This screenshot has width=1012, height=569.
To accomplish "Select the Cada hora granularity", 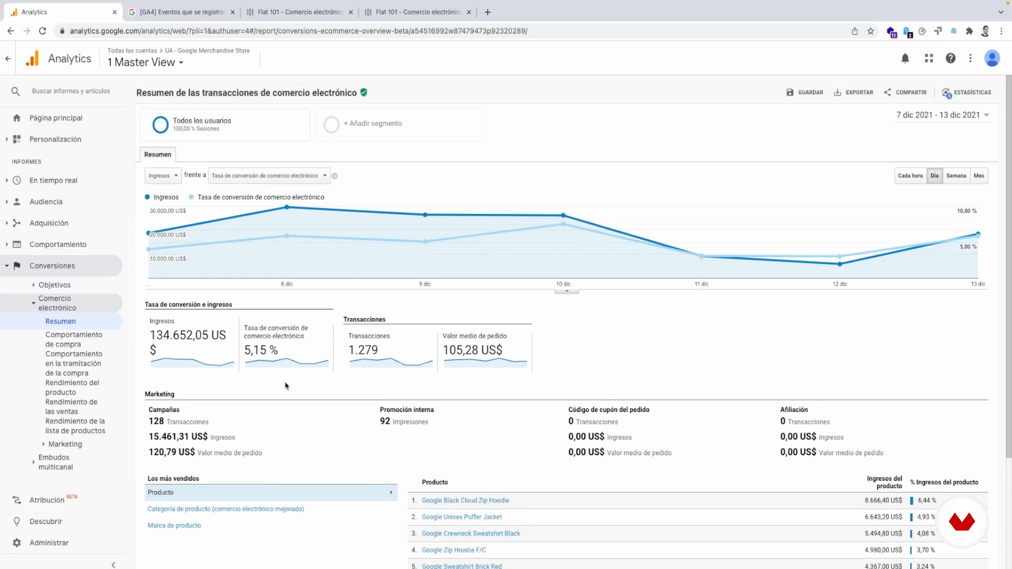I will click(x=910, y=175).
